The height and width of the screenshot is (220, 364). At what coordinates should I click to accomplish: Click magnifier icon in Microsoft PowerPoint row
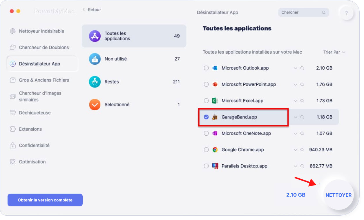pos(302,84)
